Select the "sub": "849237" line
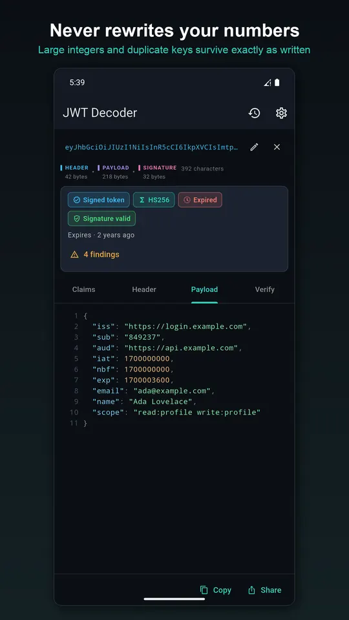This screenshot has width=349, height=620. click(128, 337)
